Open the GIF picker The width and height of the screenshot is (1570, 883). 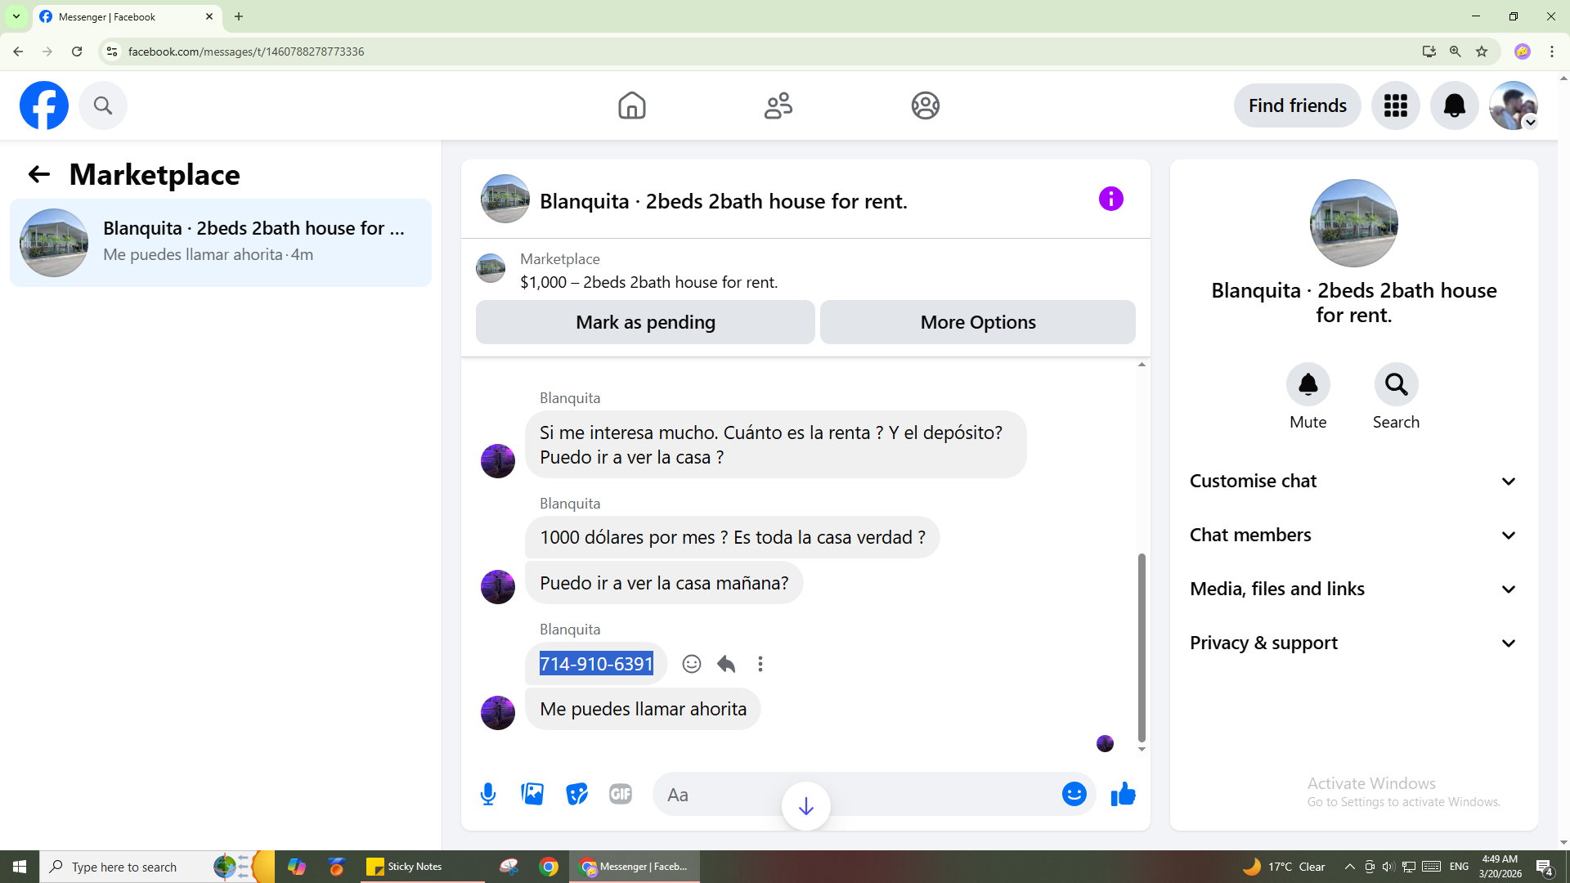(621, 794)
